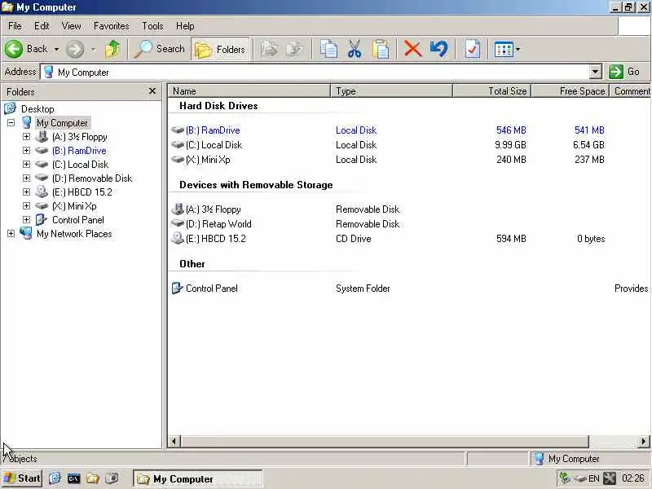The image size is (652, 489).
Task: Click the greyed Forward arrow button
Action: [75, 49]
